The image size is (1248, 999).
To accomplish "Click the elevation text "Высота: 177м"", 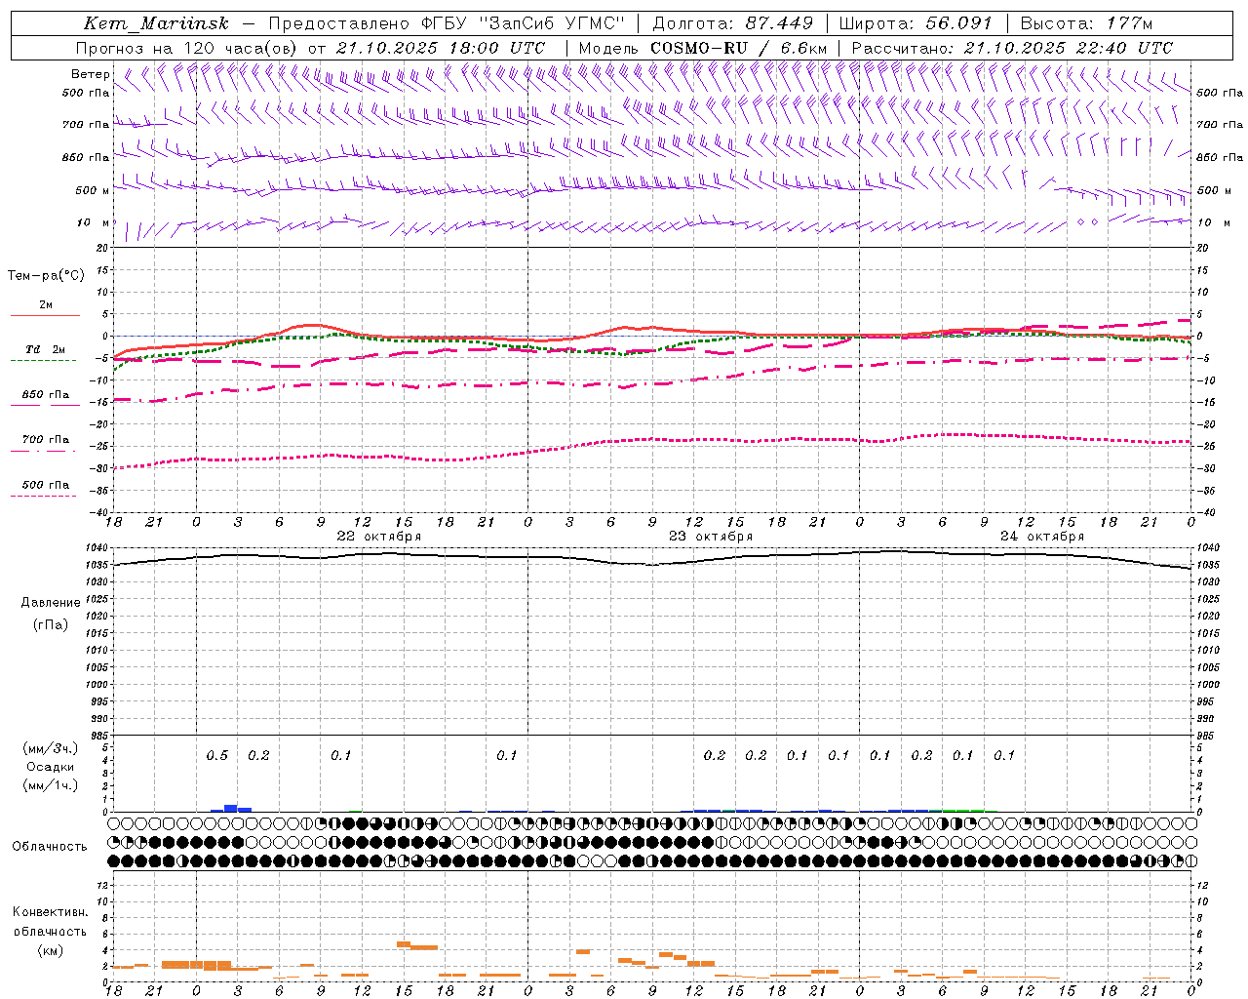I will 1086,23.
